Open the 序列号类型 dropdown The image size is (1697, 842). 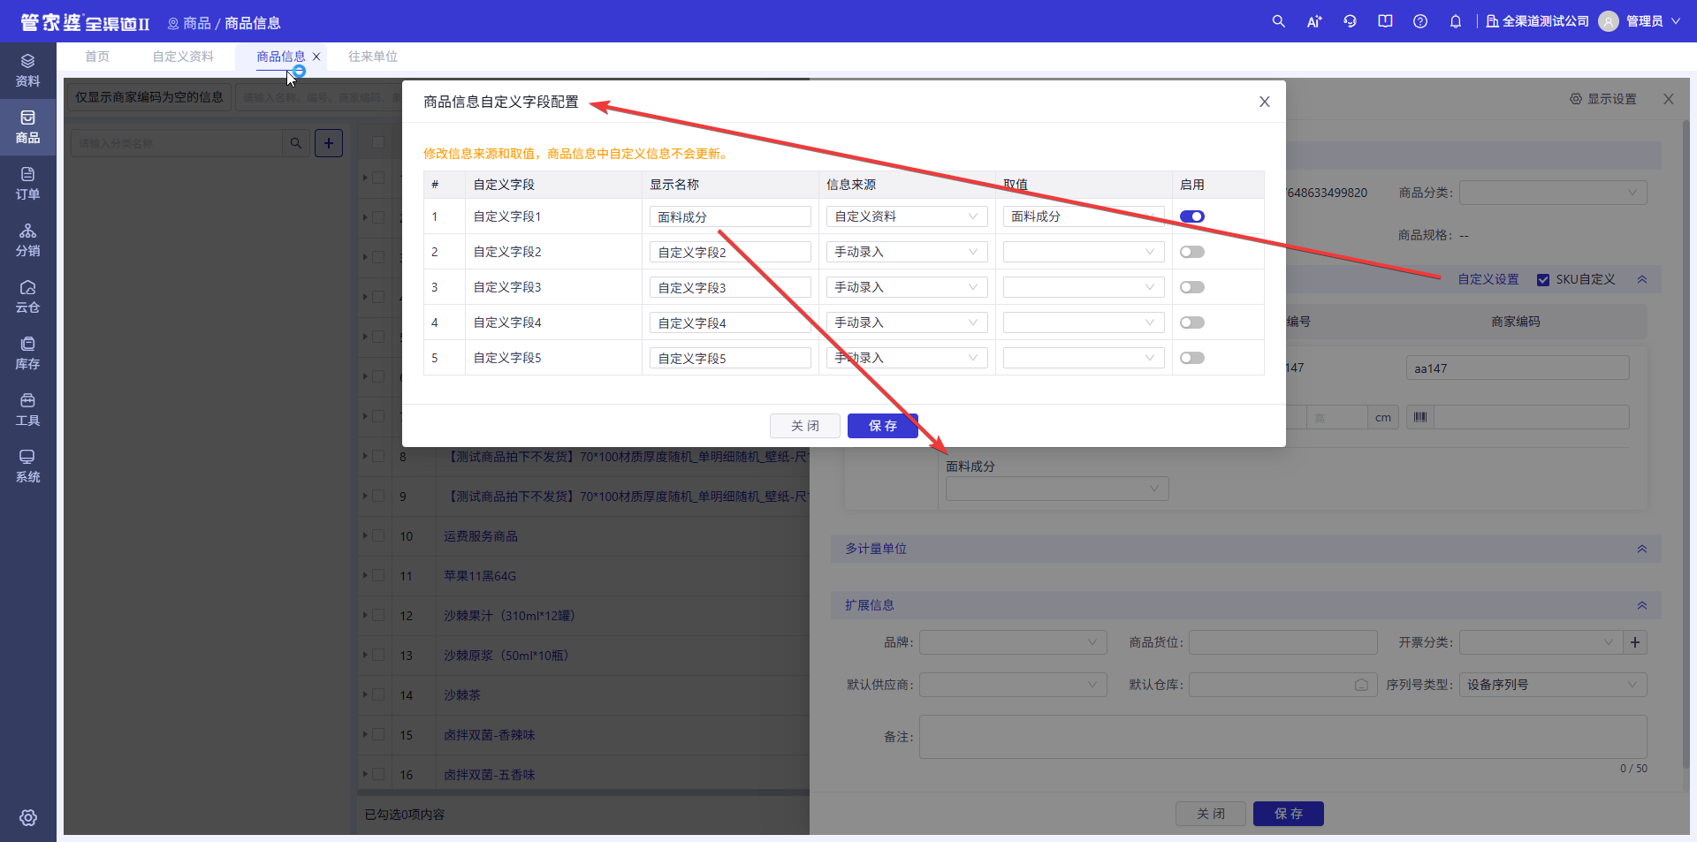(x=1553, y=685)
